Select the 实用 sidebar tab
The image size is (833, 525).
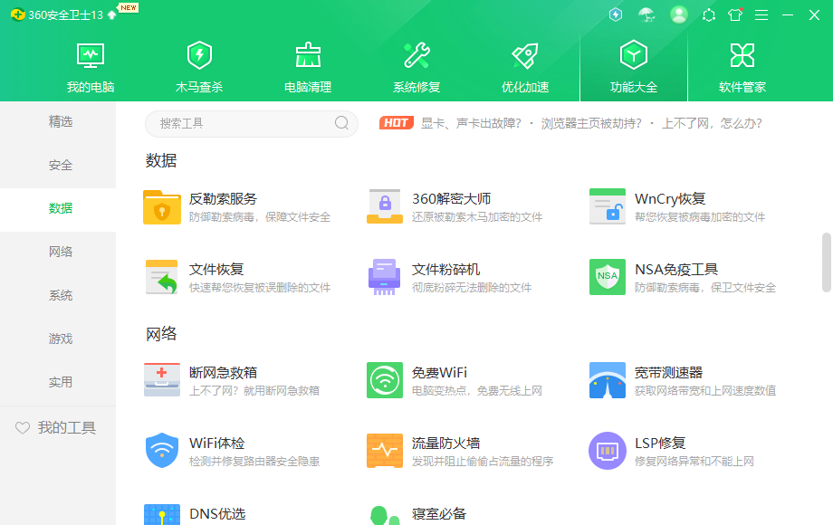[x=58, y=383]
